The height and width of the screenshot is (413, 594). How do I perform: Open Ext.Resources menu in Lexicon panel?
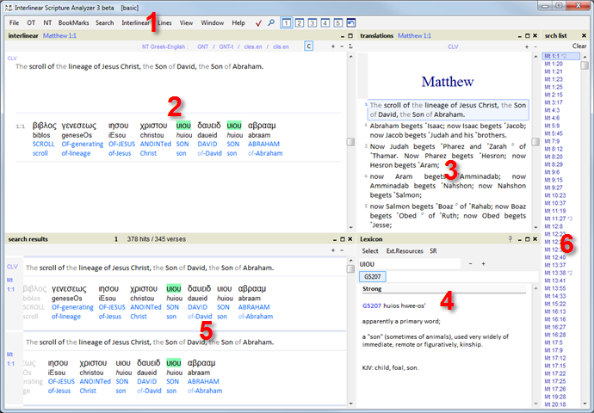click(404, 250)
